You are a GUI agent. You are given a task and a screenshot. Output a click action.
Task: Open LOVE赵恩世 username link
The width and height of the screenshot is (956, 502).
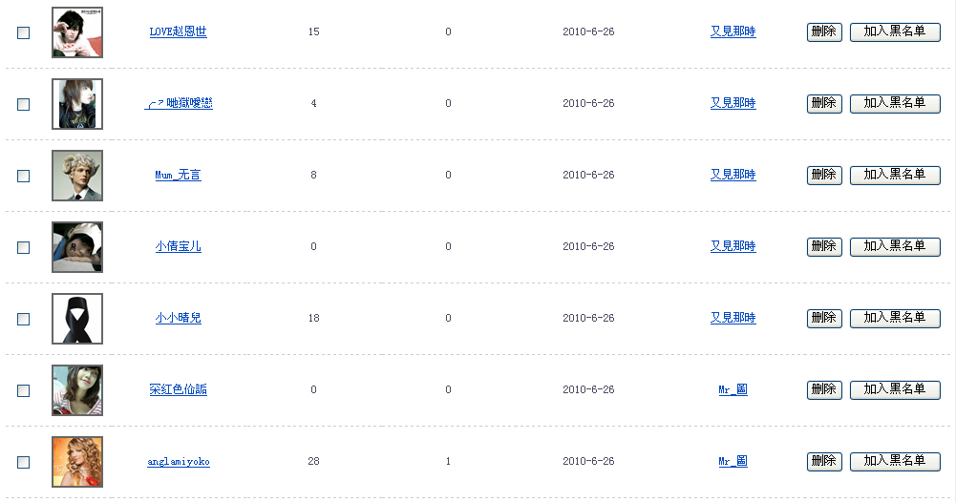click(179, 31)
